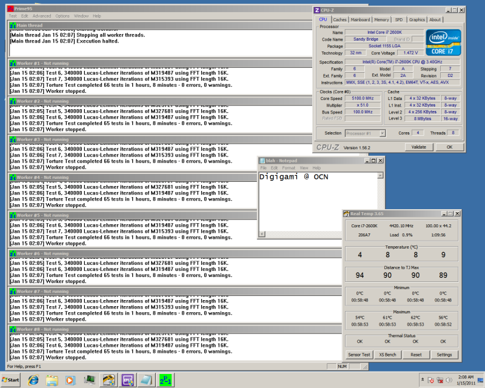Click the XS Bench button
The width and height of the screenshot is (485, 388).
[387, 355]
